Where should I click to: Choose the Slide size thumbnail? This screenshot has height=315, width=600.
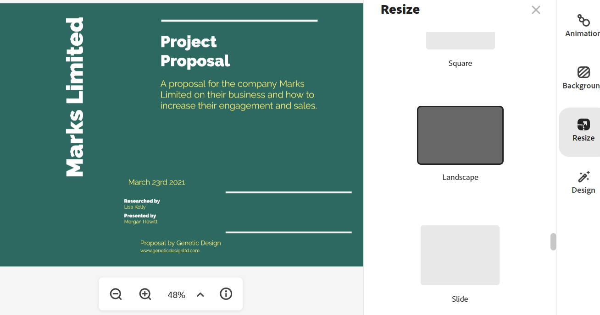point(460,255)
